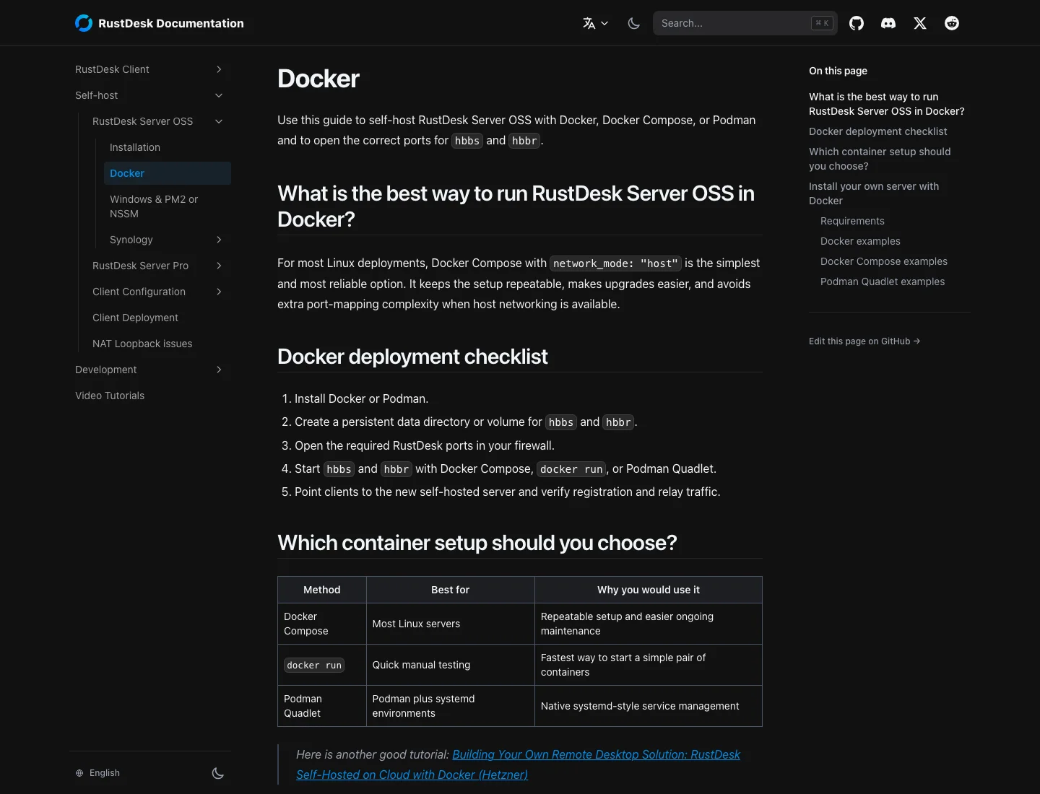Viewport: 1040px width, 794px height.
Task: Go to Podman Quadlet examples link
Action: (883, 282)
